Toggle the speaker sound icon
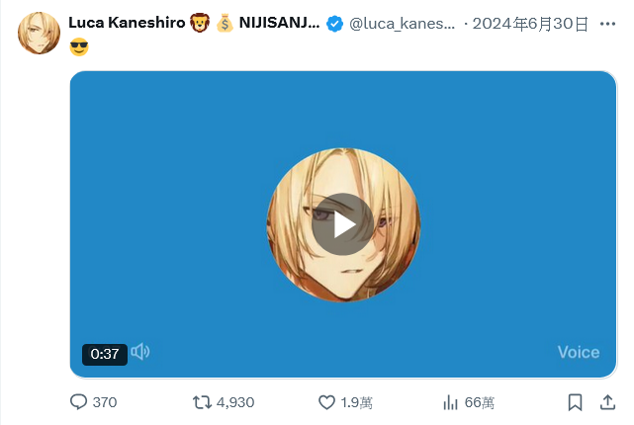Screen dimensions: 634x425 (x=140, y=352)
